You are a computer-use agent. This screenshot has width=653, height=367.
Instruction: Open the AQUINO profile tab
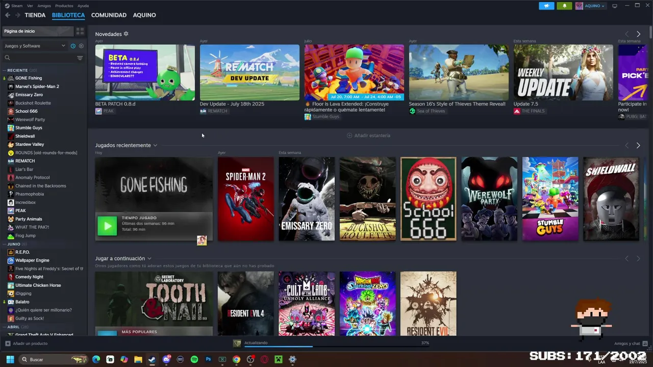pyautogui.click(x=144, y=15)
